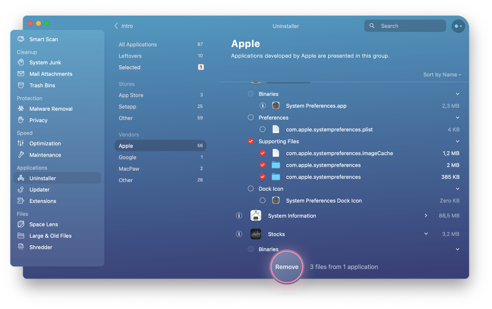Click the imageCache file icon

pos(276,153)
